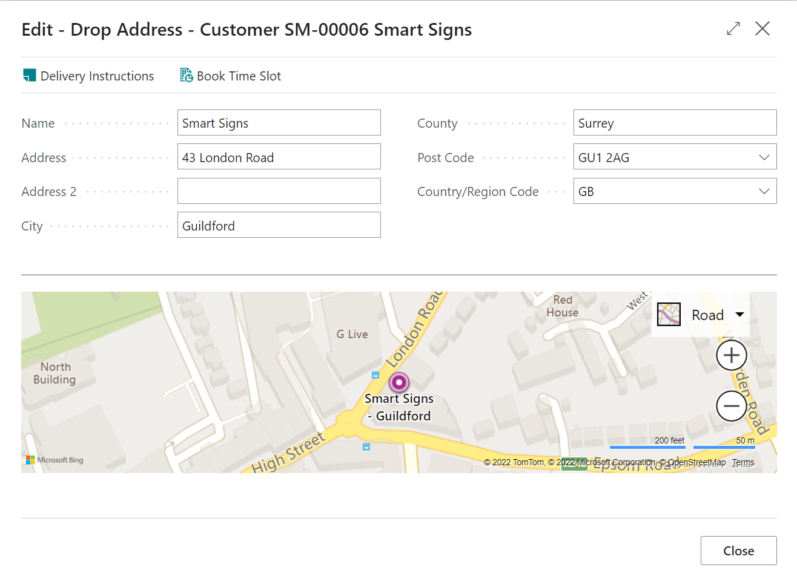Open the Book Time Slot action

coord(231,76)
